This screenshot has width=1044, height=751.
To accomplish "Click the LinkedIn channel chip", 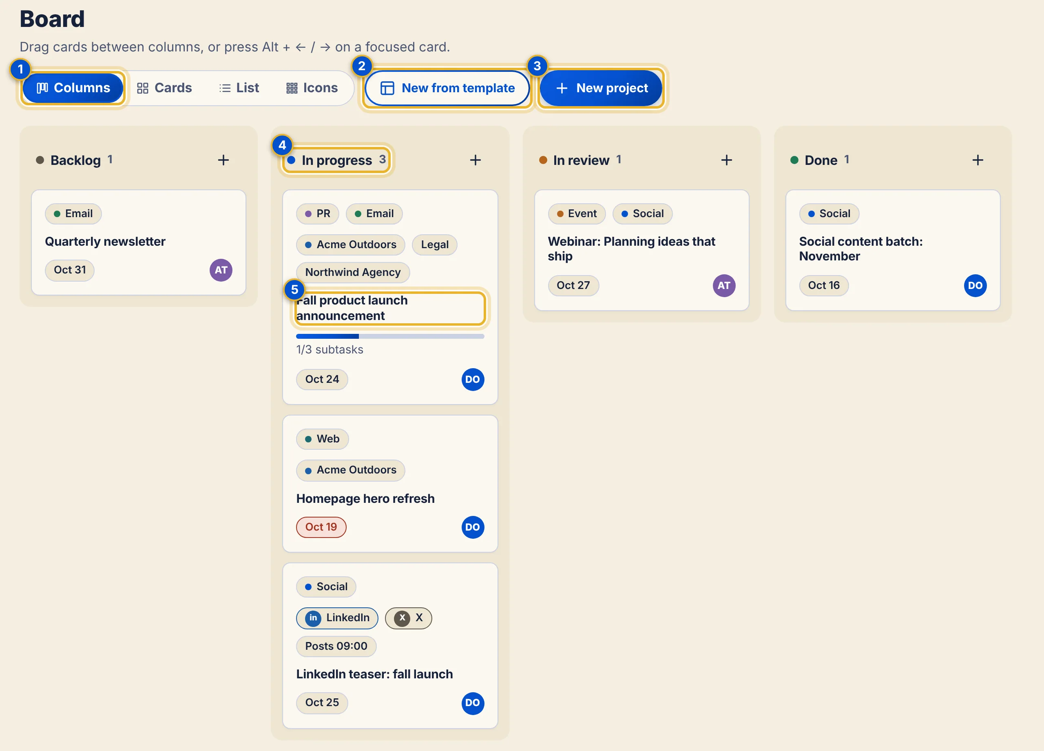I will 337,618.
